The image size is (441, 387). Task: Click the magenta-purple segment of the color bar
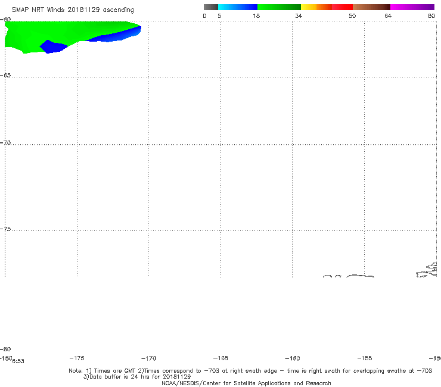tap(412, 7)
